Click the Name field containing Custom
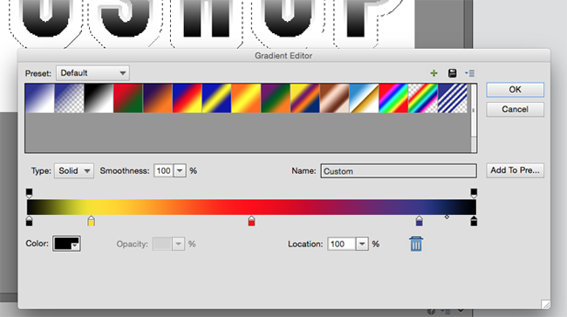This screenshot has width=567, height=317. 399,171
